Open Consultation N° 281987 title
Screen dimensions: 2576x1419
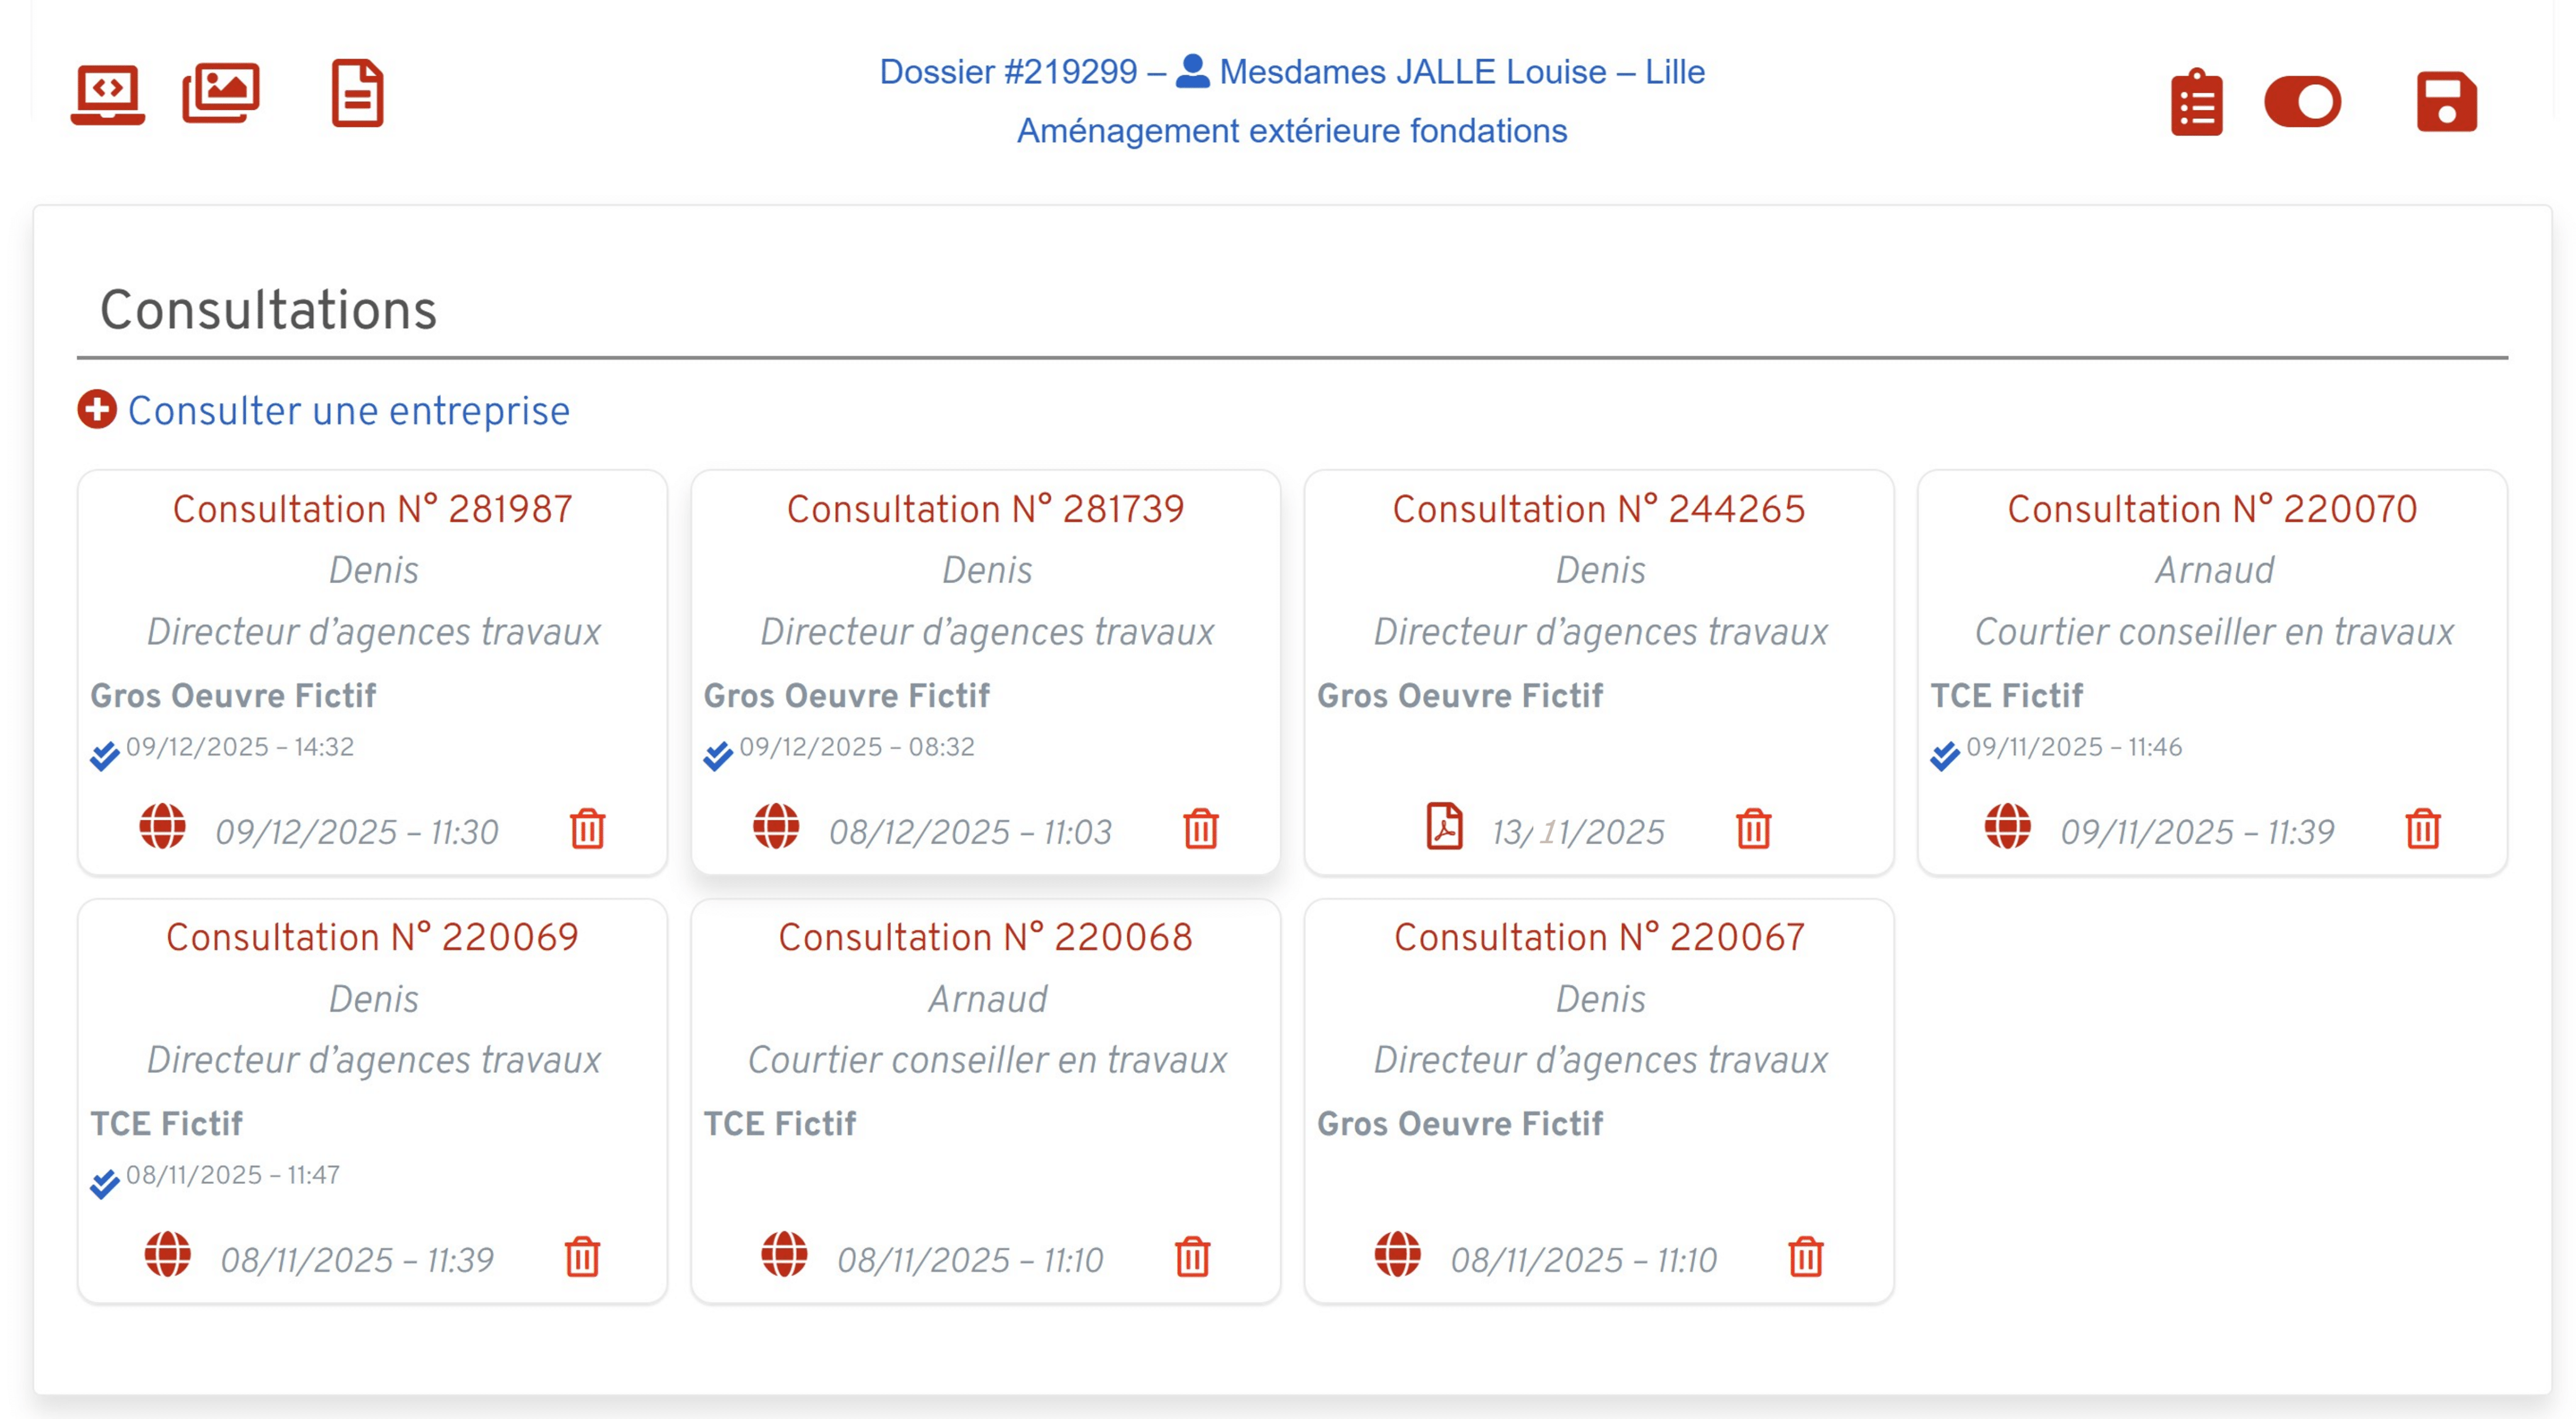372,509
